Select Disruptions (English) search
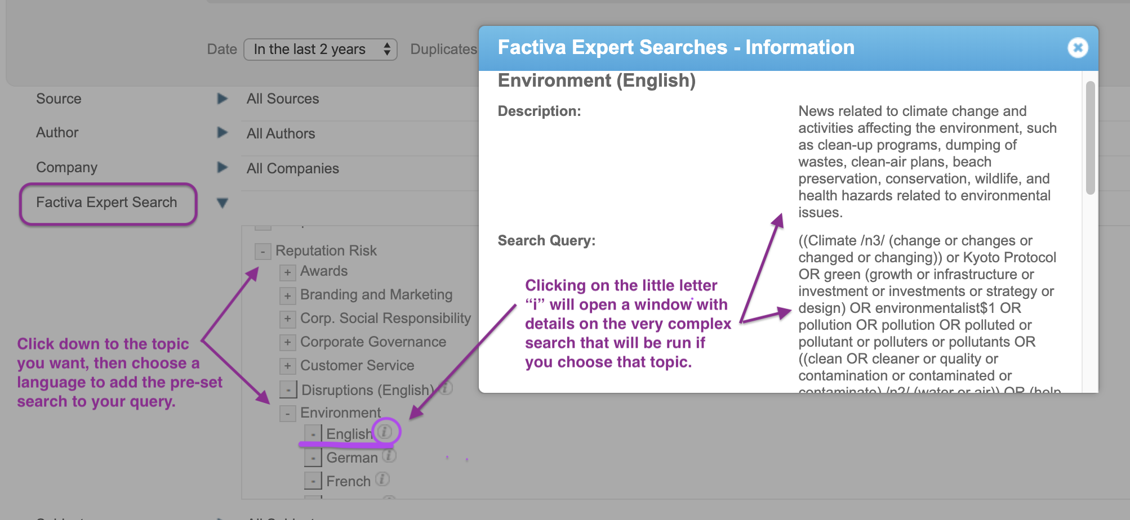This screenshot has width=1130, height=520. pos(368,391)
